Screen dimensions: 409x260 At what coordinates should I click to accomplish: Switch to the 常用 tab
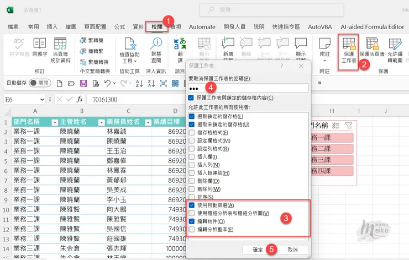[33, 27]
